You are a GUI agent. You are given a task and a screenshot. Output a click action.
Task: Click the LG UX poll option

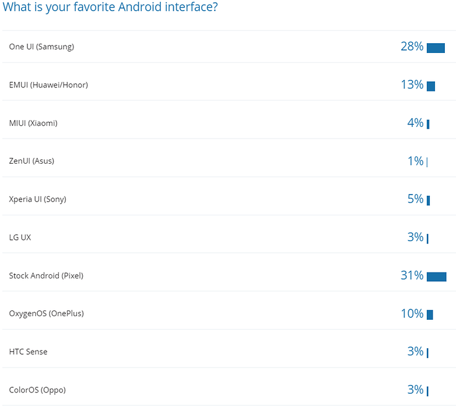tap(20, 238)
